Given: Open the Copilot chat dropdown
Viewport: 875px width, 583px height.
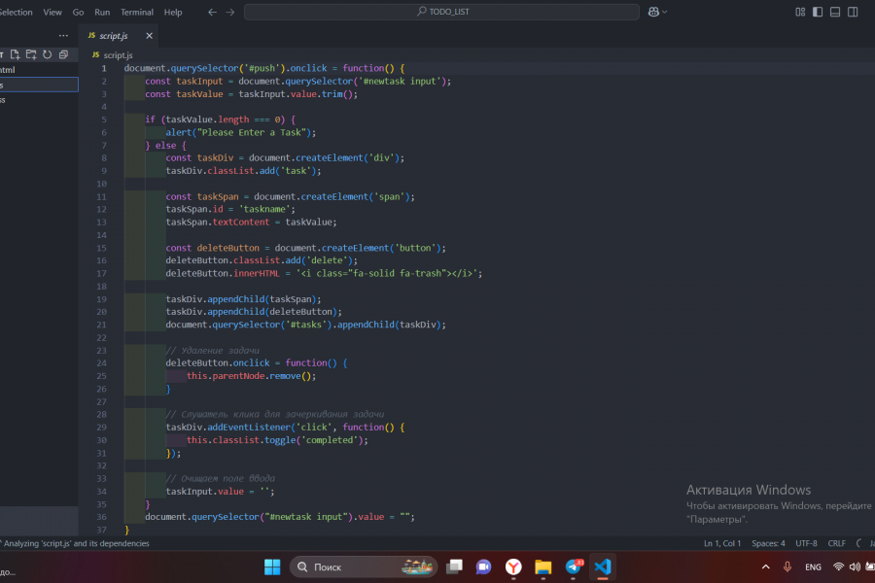Looking at the screenshot, I should click(664, 12).
